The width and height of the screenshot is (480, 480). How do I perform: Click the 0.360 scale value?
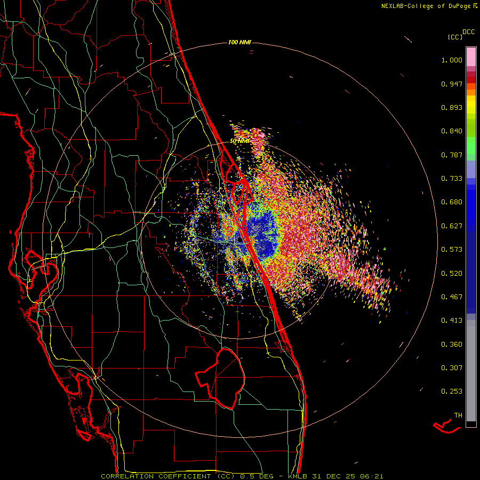tap(452, 345)
